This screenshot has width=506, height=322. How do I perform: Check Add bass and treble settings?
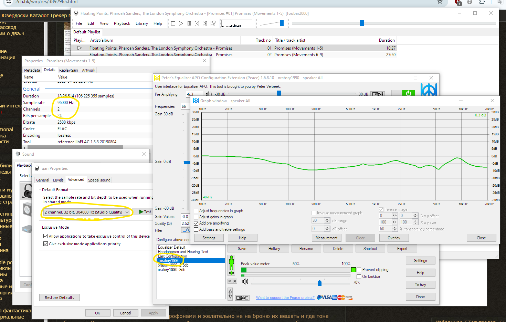196,229
